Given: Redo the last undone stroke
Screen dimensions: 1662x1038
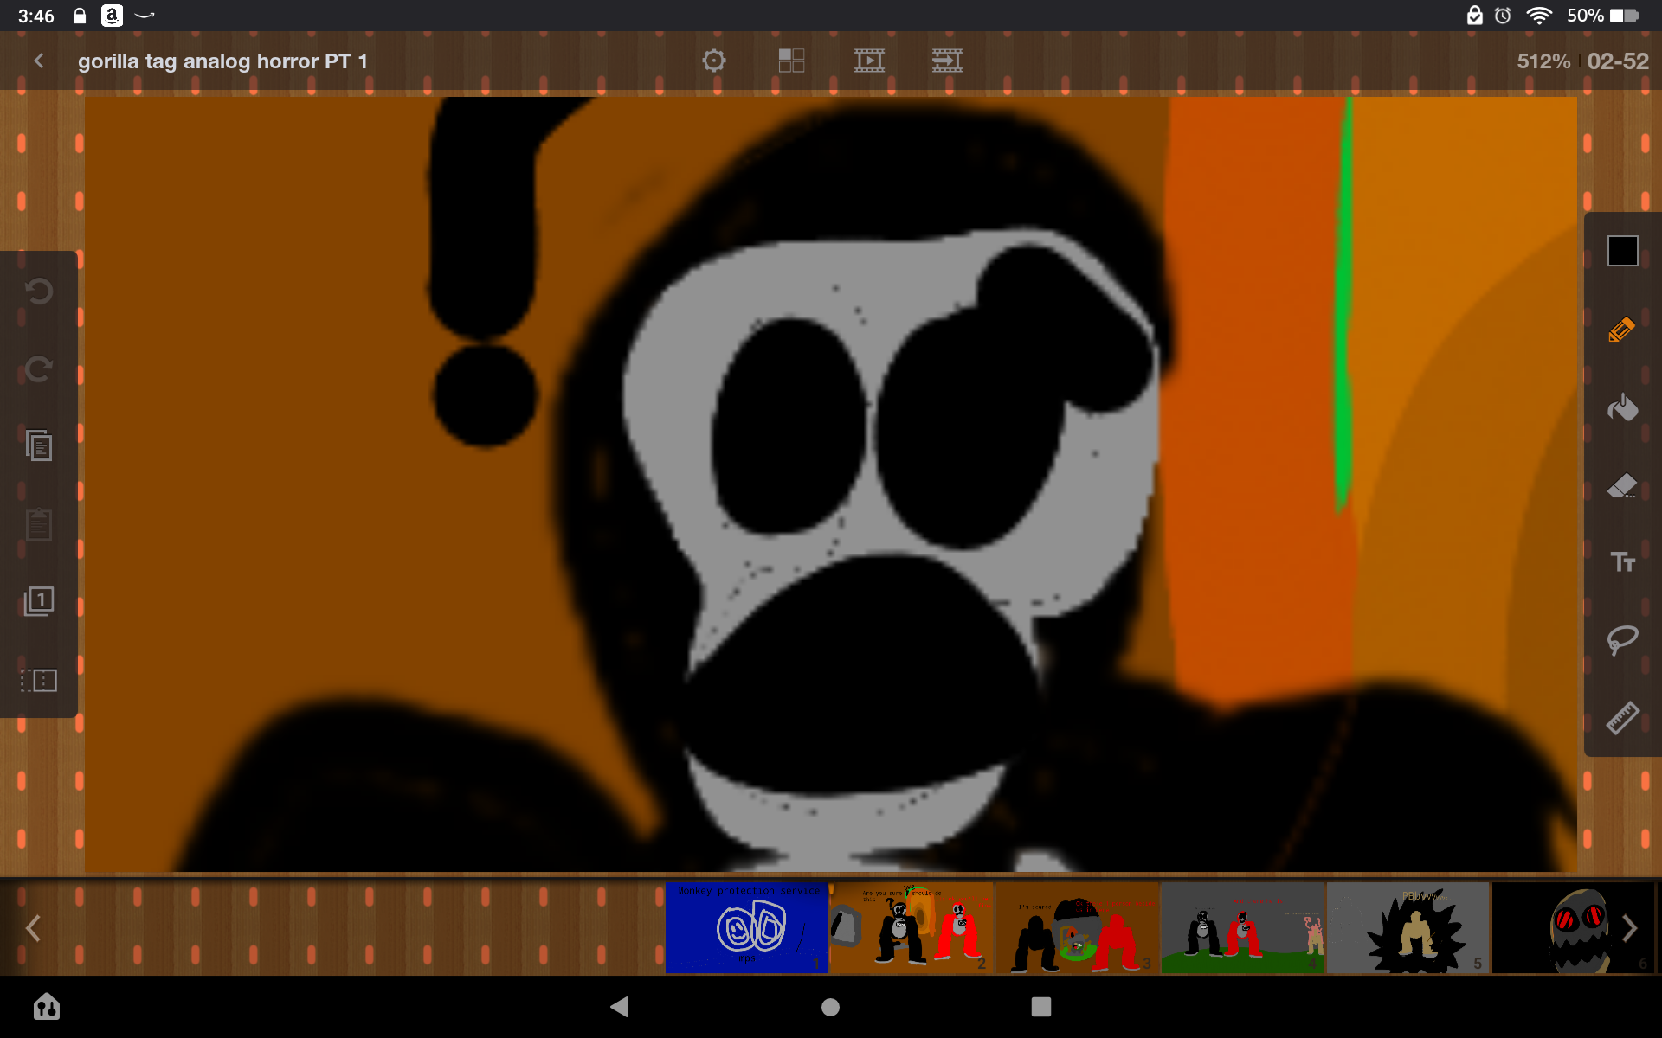Looking at the screenshot, I should pos(39,369).
